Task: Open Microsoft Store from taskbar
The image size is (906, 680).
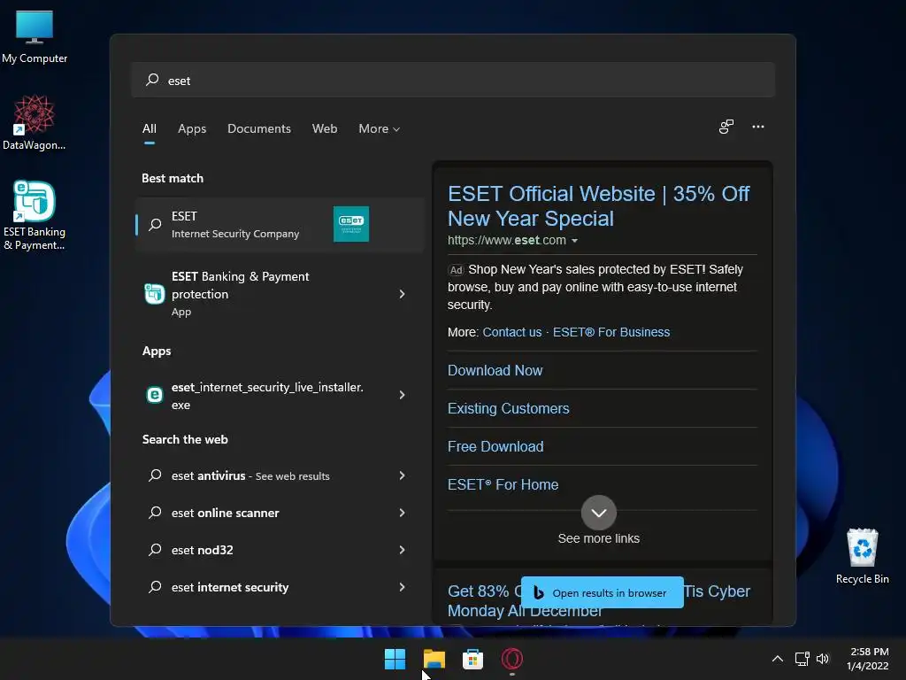Action: pos(472,659)
